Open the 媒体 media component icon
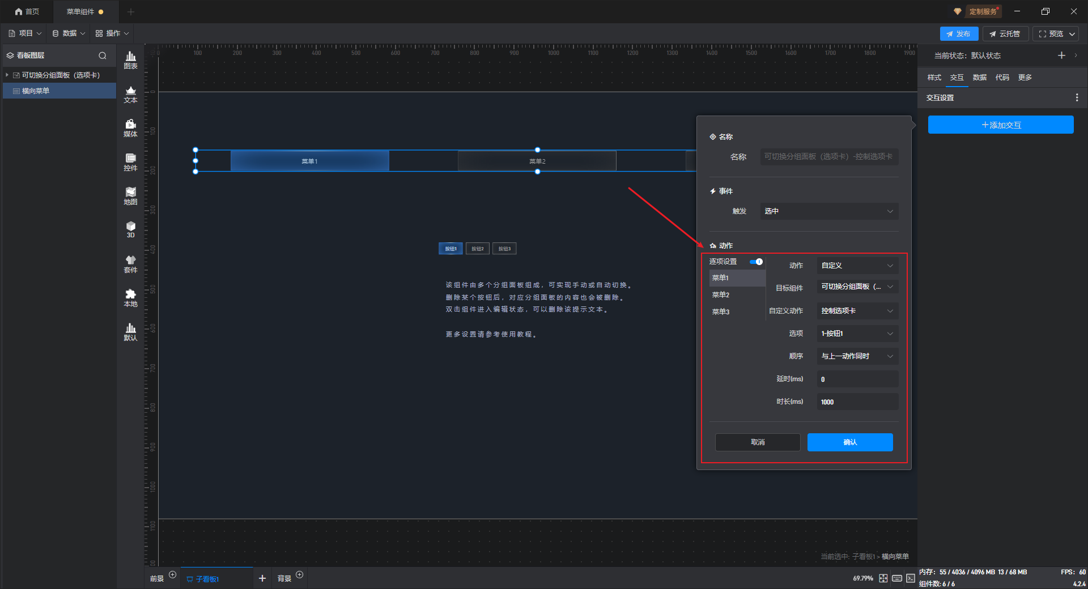Screen dimensions: 1088x589 tap(130, 128)
